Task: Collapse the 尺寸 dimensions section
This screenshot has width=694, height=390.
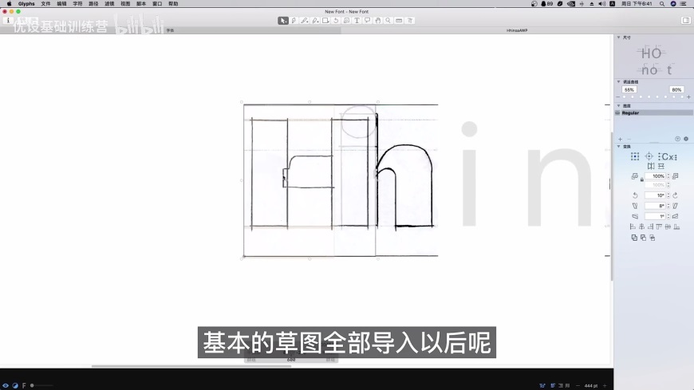Action: (x=619, y=37)
